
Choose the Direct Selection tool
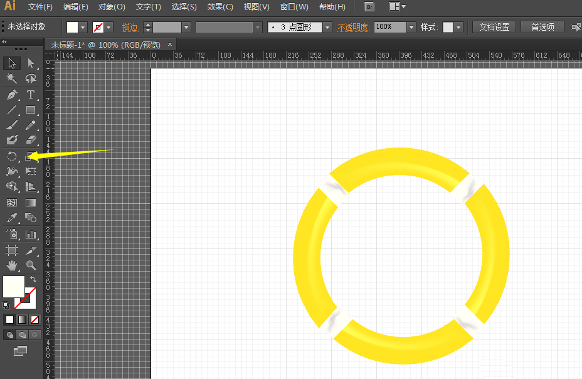point(31,63)
